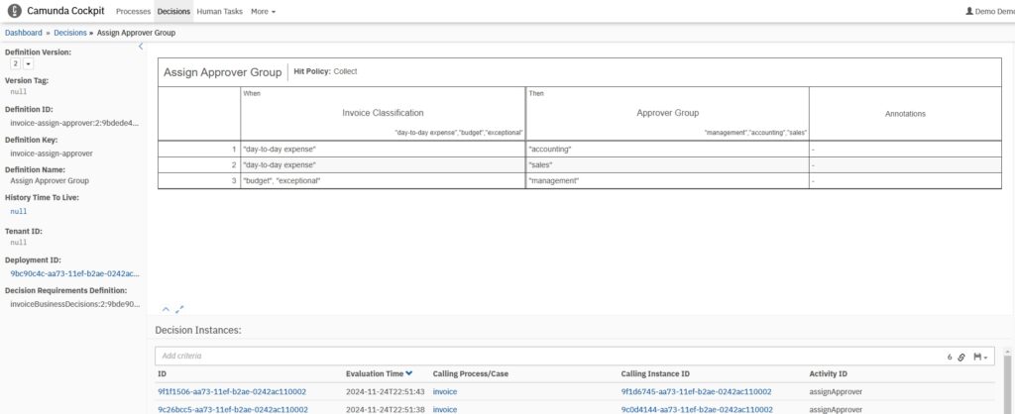Click the decision instances scrollbar

[1008, 385]
